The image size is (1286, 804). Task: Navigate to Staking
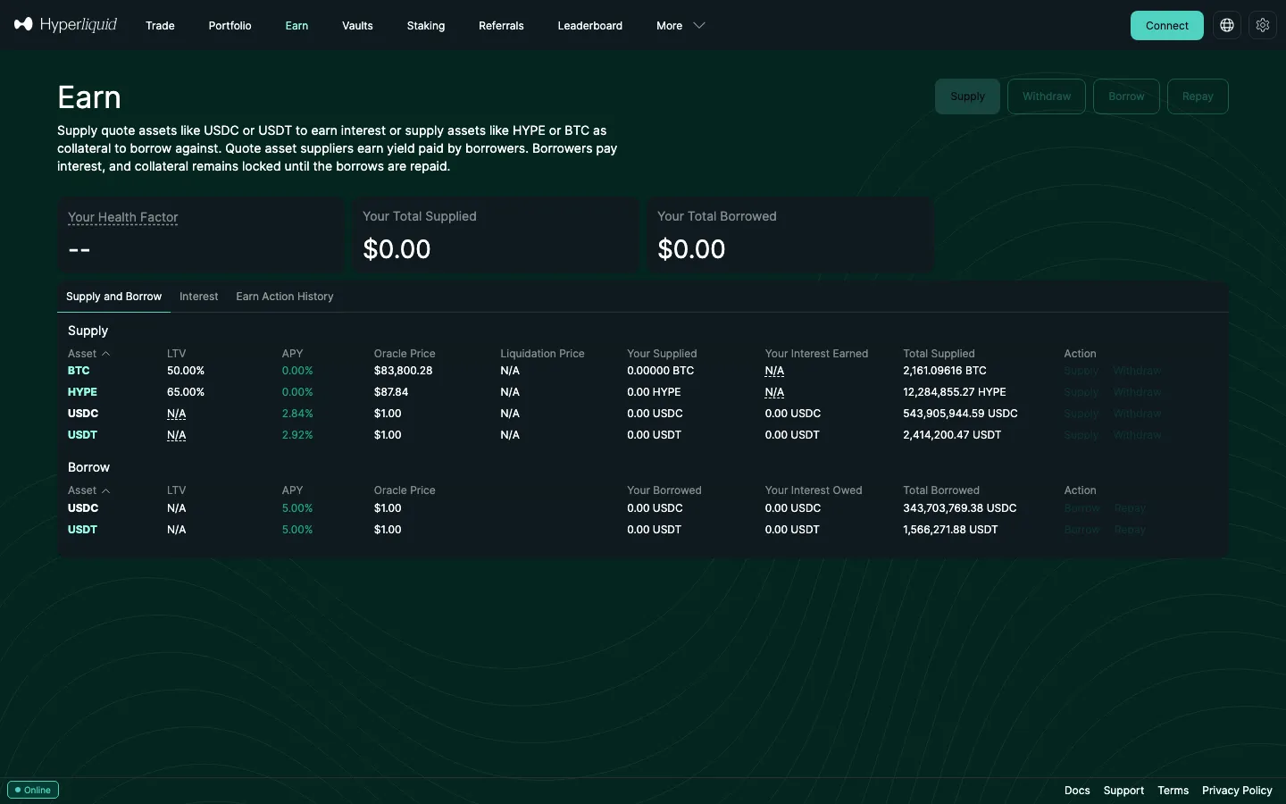(426, 26)
